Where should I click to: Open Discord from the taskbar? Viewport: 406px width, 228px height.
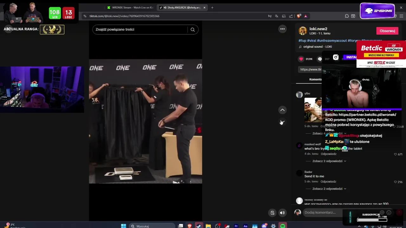264,226
